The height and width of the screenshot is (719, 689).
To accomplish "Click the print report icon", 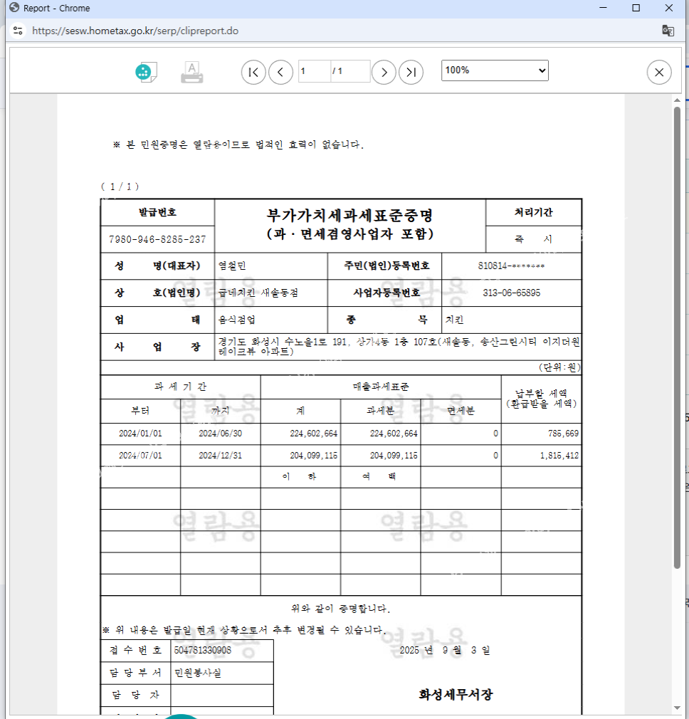I will tap(191, 72).
